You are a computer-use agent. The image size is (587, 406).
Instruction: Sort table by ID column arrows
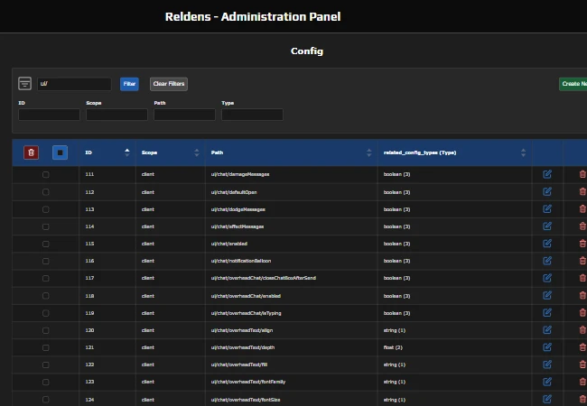coord(127,152)
